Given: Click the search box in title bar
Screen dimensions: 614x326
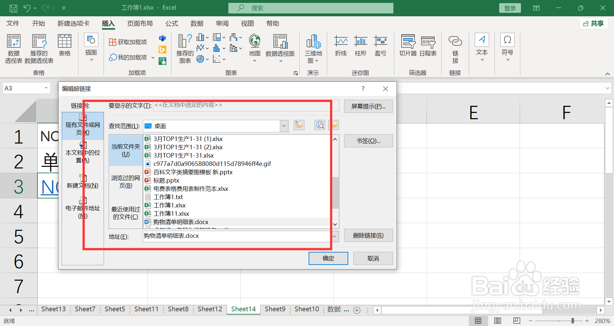Looking at the screenshot, I should pos(311,8).
